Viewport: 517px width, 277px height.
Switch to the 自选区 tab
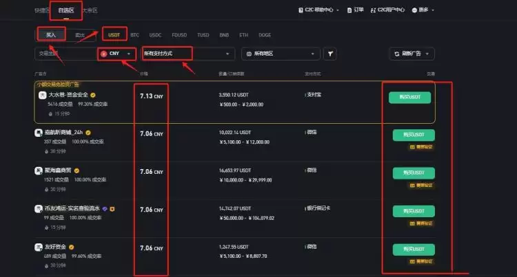(66, 10)
